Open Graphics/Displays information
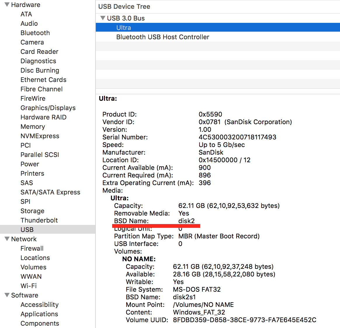 pyautogui.click(x=48, y=108)
